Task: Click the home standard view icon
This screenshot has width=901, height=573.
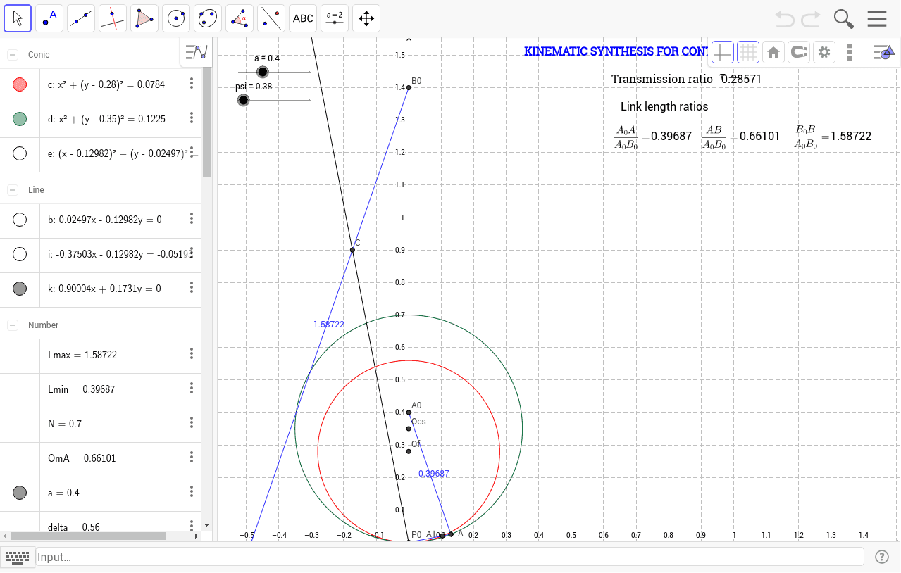Action: click(773, 52)
